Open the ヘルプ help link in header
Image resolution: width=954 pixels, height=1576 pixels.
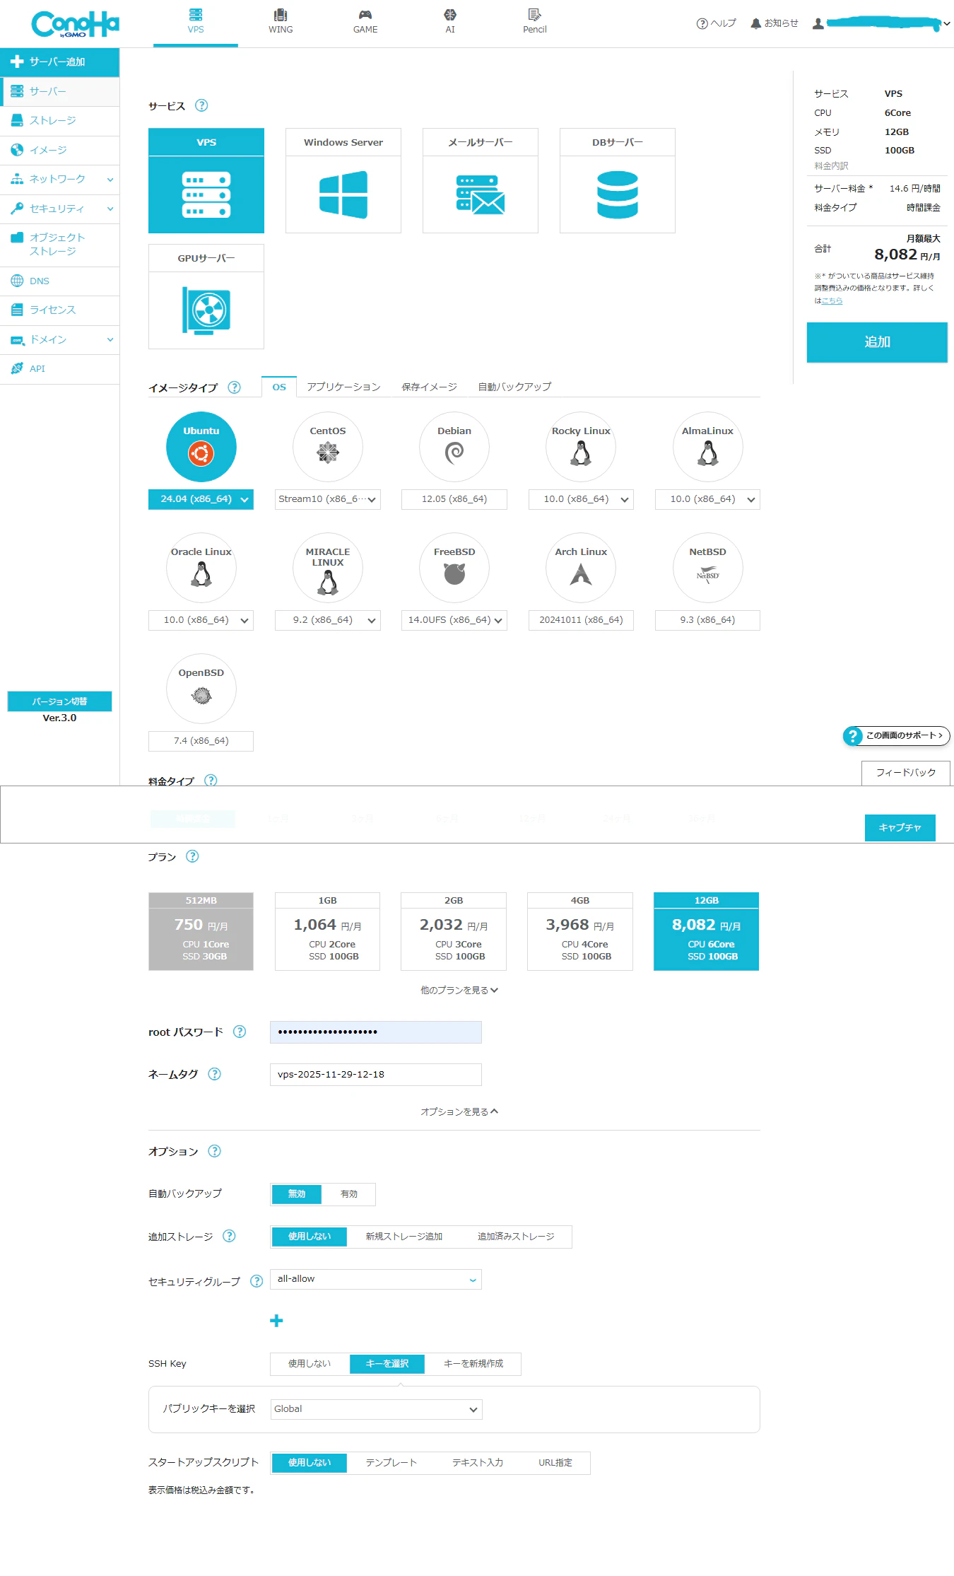pyautogui.click(x=716, y=23)
